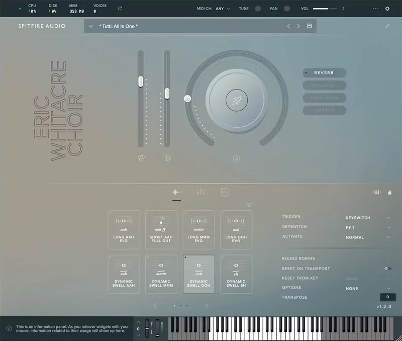Screen dimensions: 402x341
Task: Select Short Aah Full Out technique
Action: pos(161,230)
